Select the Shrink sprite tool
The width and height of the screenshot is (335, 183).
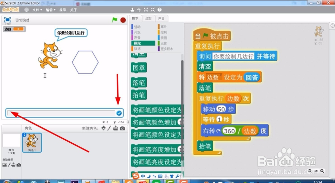(x=153, y=10)
